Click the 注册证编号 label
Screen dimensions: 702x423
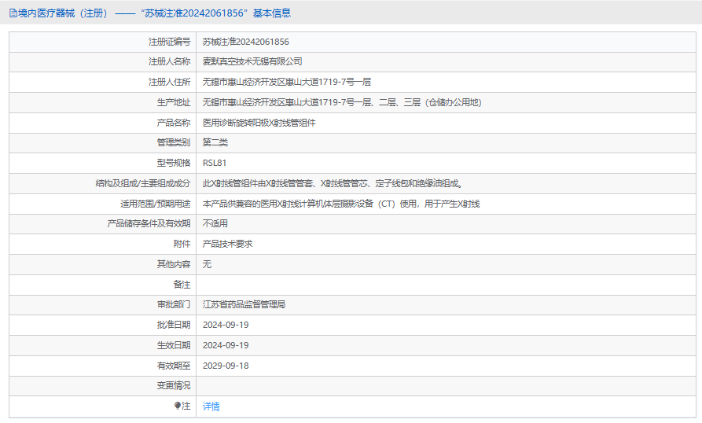pyautogui.click(x=169, y=42)
